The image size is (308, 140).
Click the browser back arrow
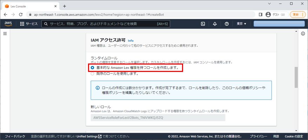click(6, 14)
